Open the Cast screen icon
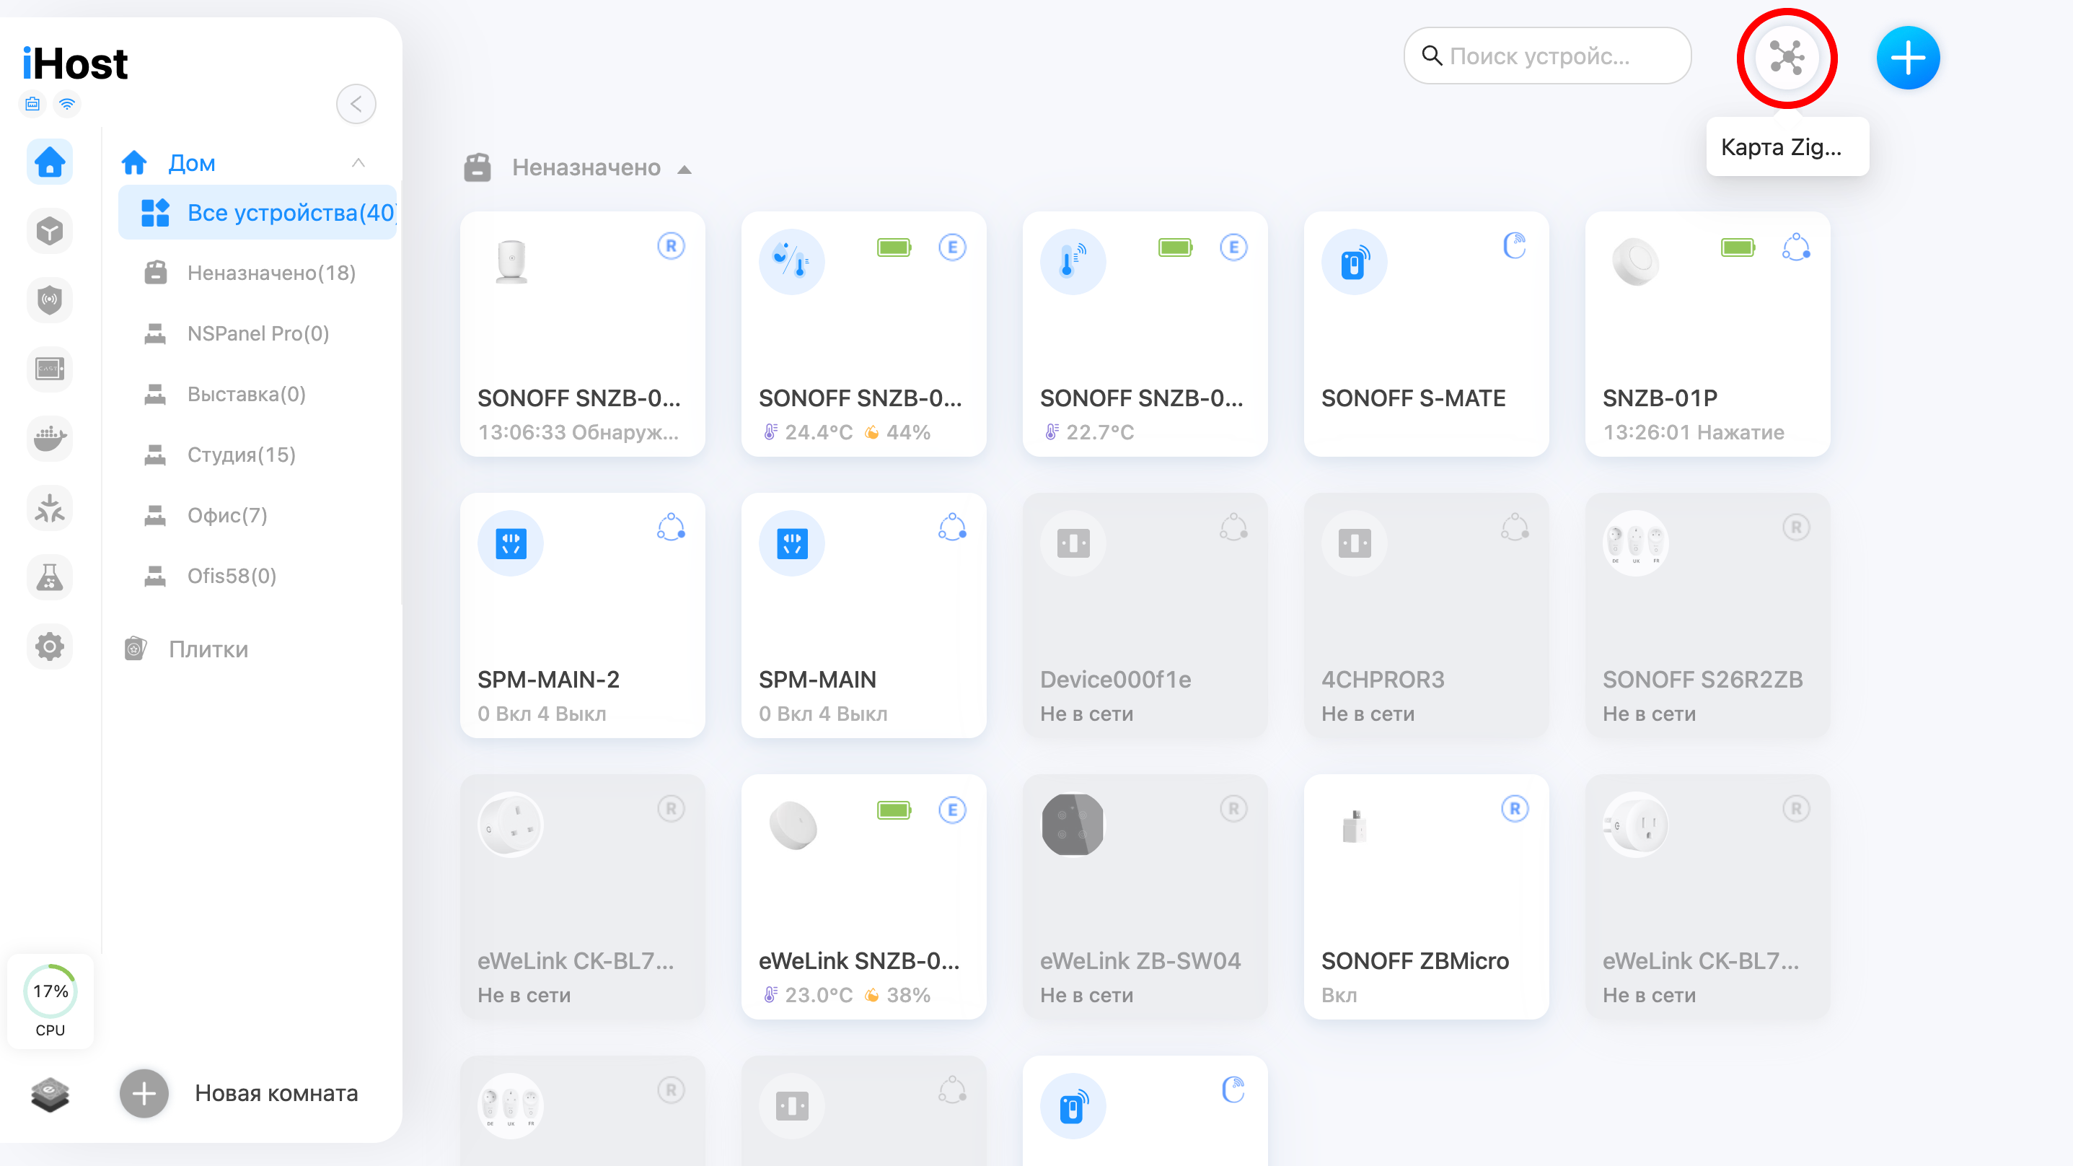Screen dimensions: 2073x1166 click(x=50, y=369)
